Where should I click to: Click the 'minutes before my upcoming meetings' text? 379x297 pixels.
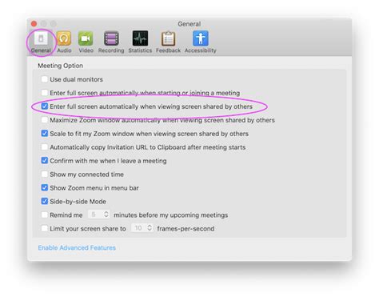tap(171, 215)
